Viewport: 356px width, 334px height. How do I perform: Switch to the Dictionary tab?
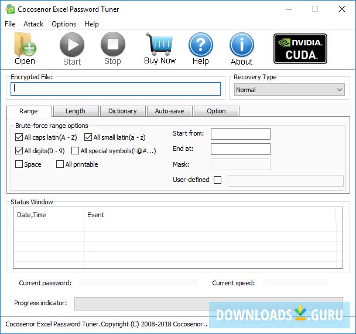[122, 111]
